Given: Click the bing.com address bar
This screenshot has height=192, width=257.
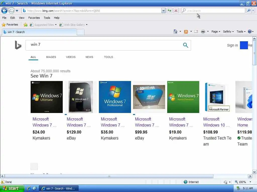Looking at the screenshot, I should coord(91,11).
